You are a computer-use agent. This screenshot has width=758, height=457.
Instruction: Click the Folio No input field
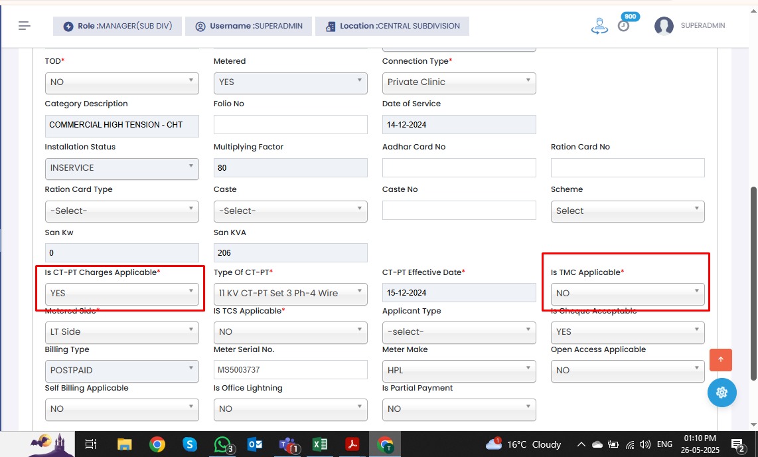(x=291, y=125)
